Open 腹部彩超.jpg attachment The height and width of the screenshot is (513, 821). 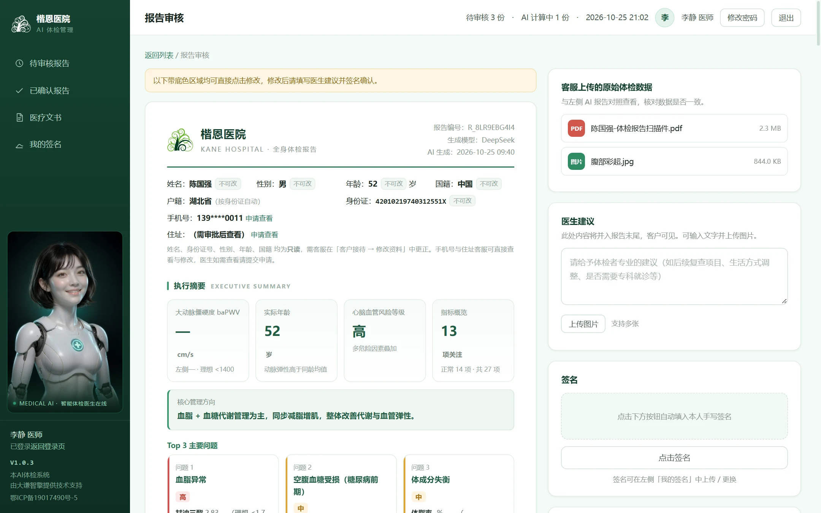(674, 161)
